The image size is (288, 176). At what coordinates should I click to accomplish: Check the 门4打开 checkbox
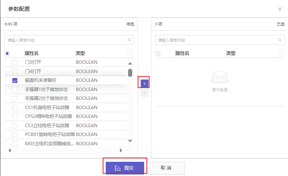pyautogui.click(x=15, y=71)
